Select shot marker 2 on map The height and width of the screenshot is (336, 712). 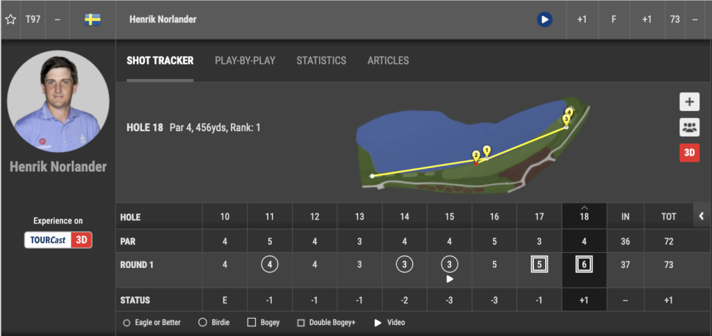[x=476, y=156]
